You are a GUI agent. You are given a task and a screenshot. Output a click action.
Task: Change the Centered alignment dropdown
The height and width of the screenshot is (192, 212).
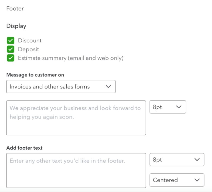tap(177, 180)
